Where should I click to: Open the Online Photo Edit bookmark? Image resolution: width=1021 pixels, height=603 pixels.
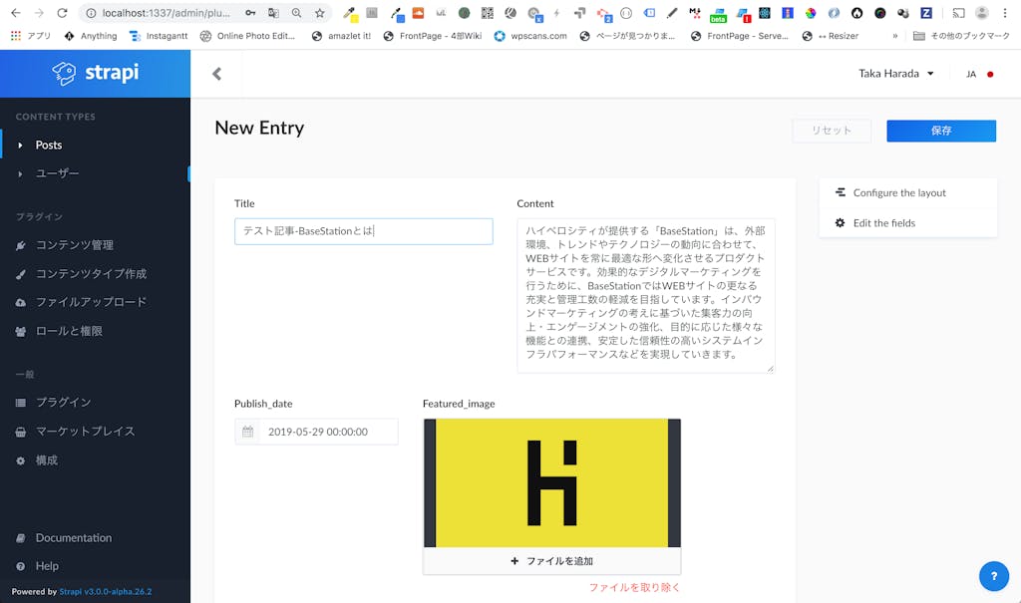[247, 36]
